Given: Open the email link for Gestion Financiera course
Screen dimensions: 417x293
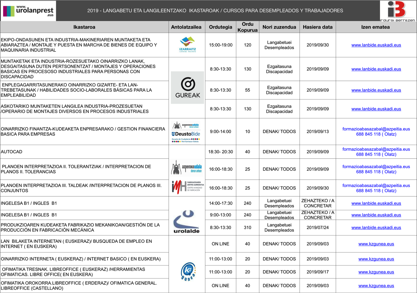Looking at the screenshot, I should [x=376, y=129].
